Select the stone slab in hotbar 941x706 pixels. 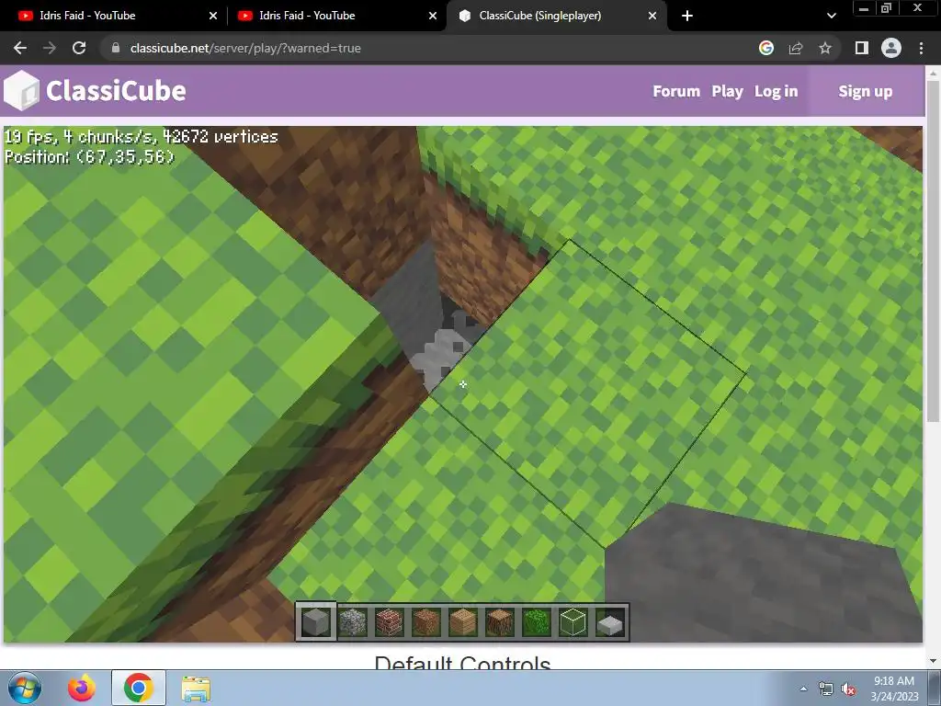(610, 624)
